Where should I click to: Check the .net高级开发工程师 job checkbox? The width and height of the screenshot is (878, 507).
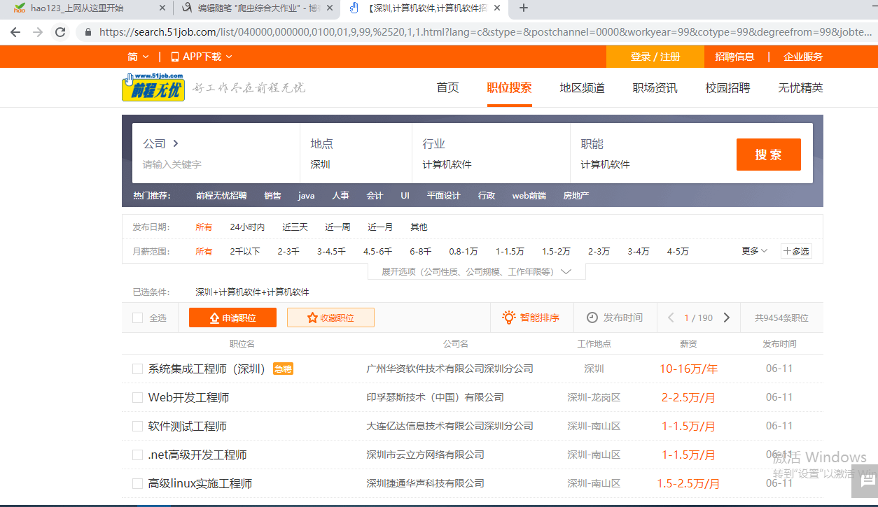[x=138, y=455]
